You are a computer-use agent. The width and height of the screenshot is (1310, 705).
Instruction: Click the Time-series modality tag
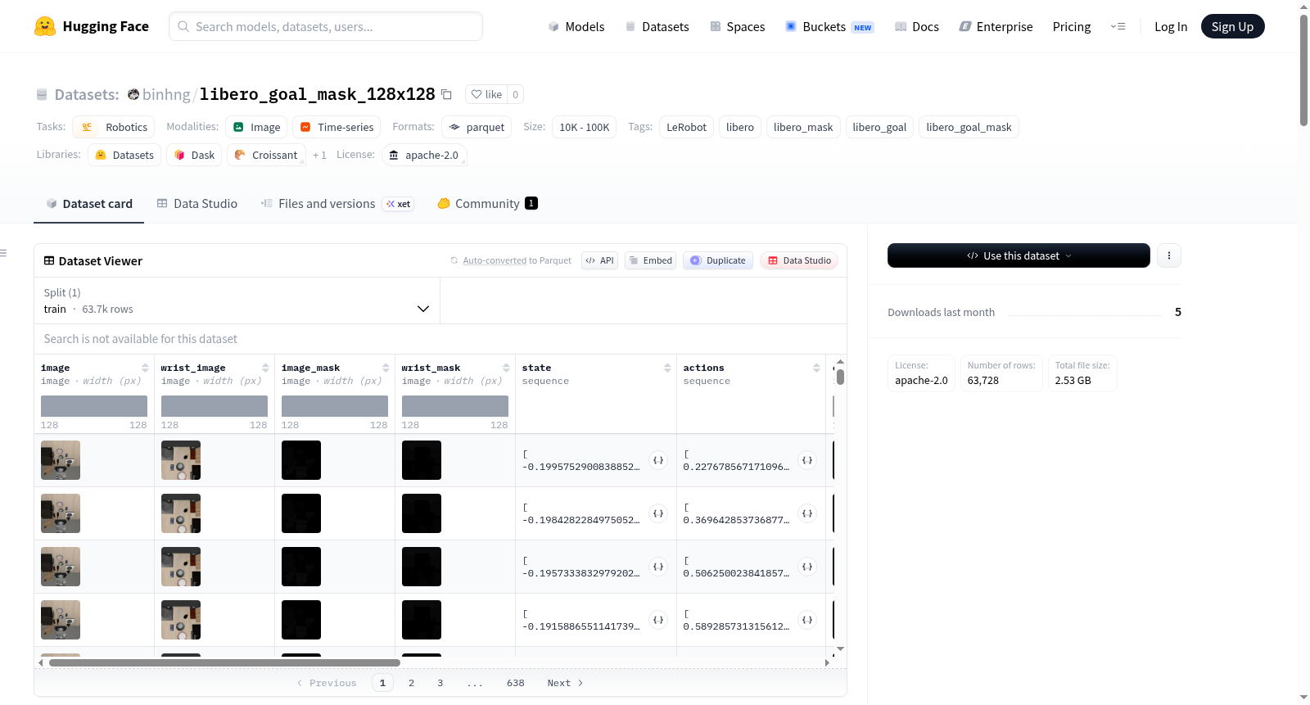pos(337,127)
